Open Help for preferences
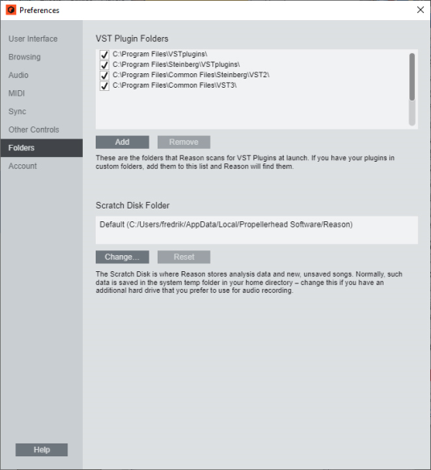Screen dimensions: 431x470 click(42, 450)
